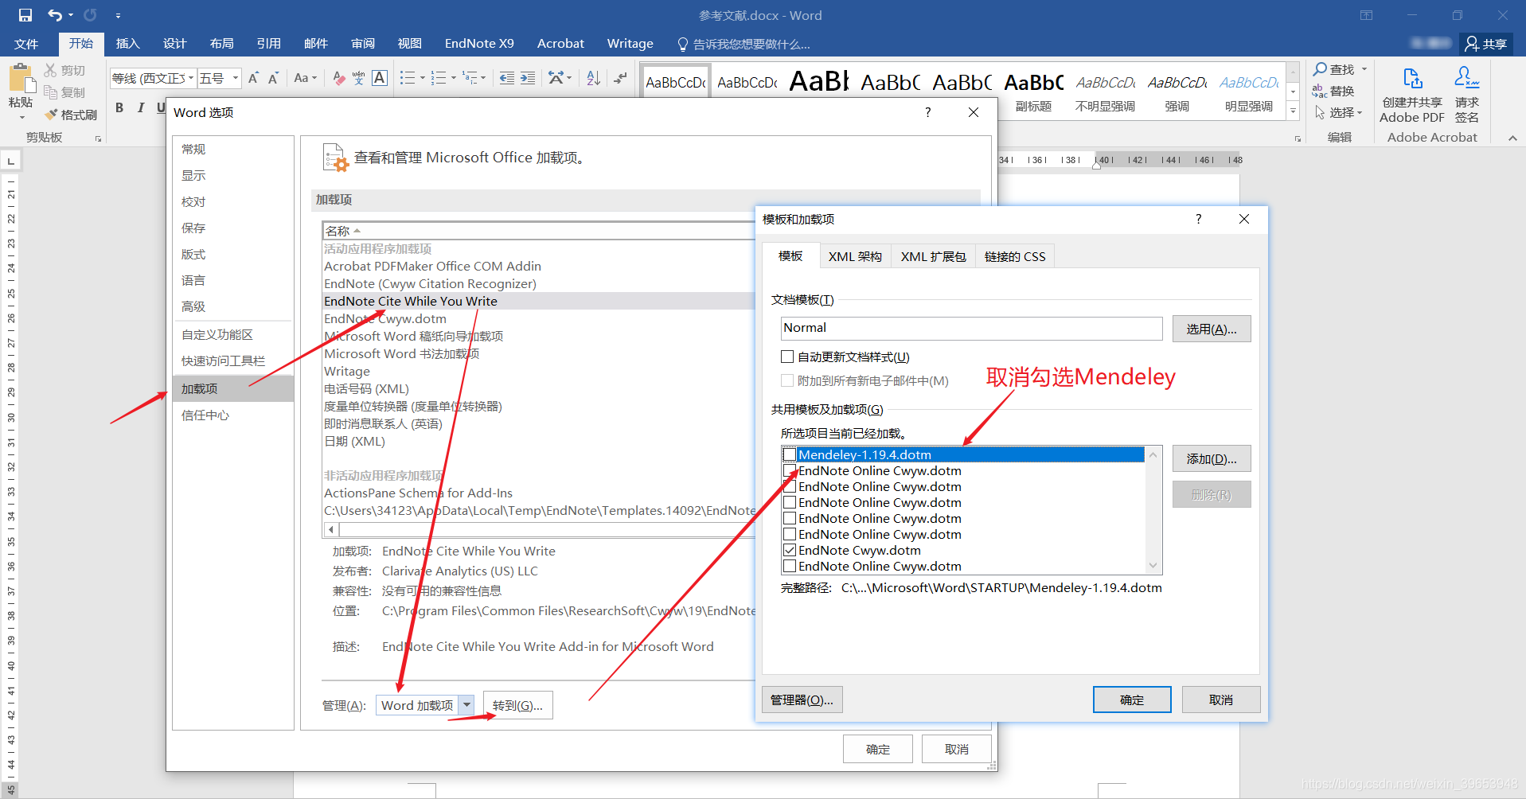The height and width of the screenshot is (799, 1526).
Task: Click 附加到所有新电子邮件中 checkbox
Action: (787, 380)
